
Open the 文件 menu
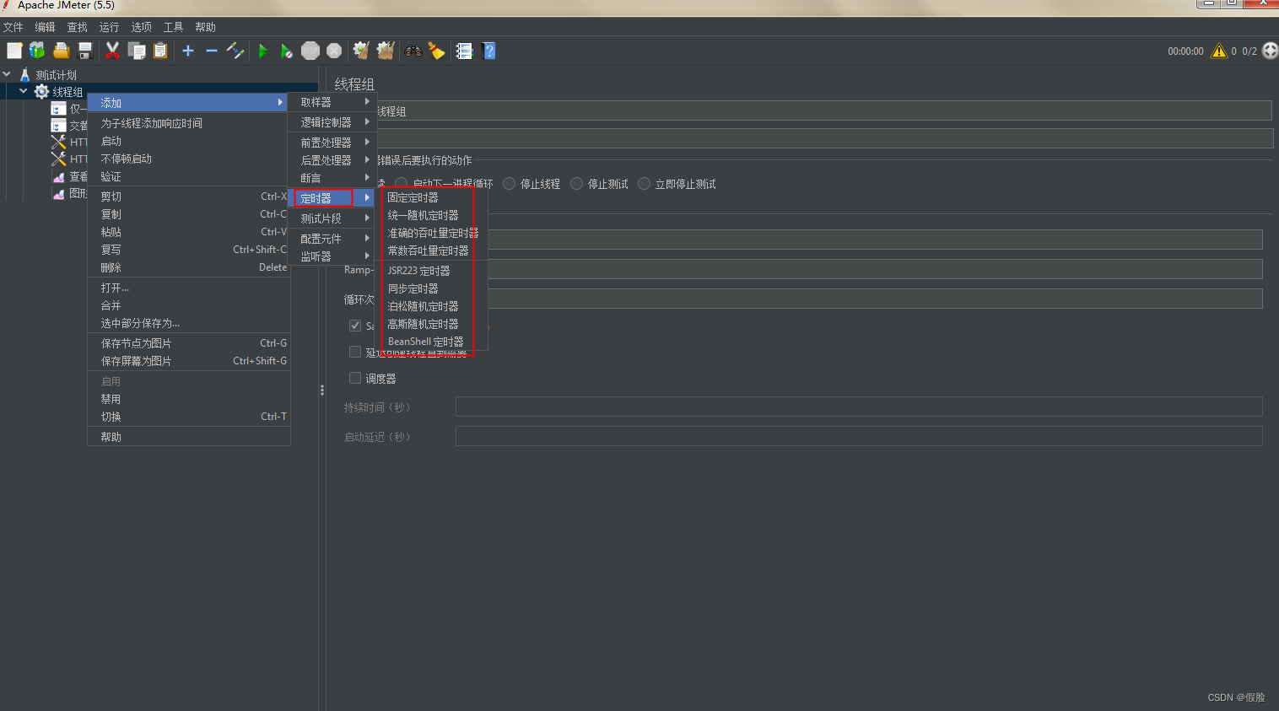(13, 27)
